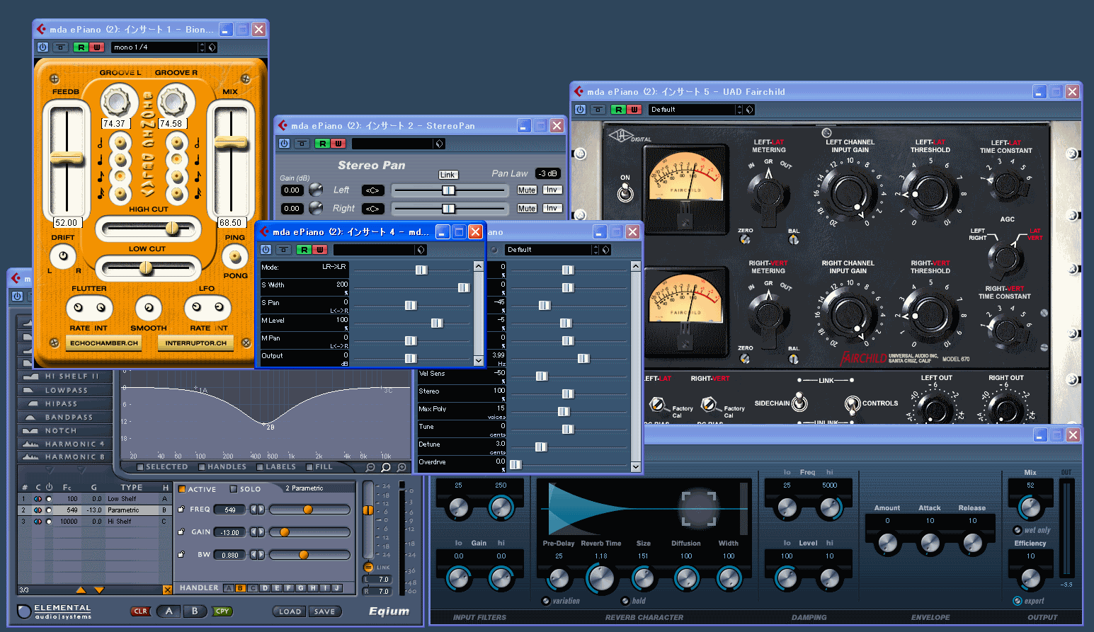The width and height of the screenshot is (1094, 632).
Task: Click scrollbar down arrow in Insert 4 window
Action: coord(479,360)
